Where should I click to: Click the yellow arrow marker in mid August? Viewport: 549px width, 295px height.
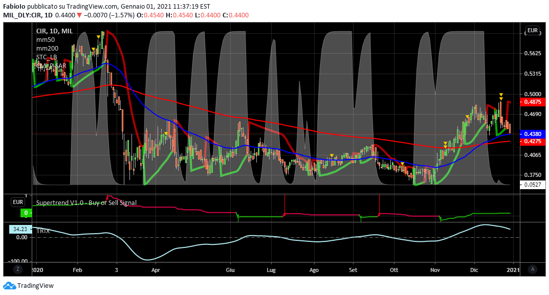(332, 155)
